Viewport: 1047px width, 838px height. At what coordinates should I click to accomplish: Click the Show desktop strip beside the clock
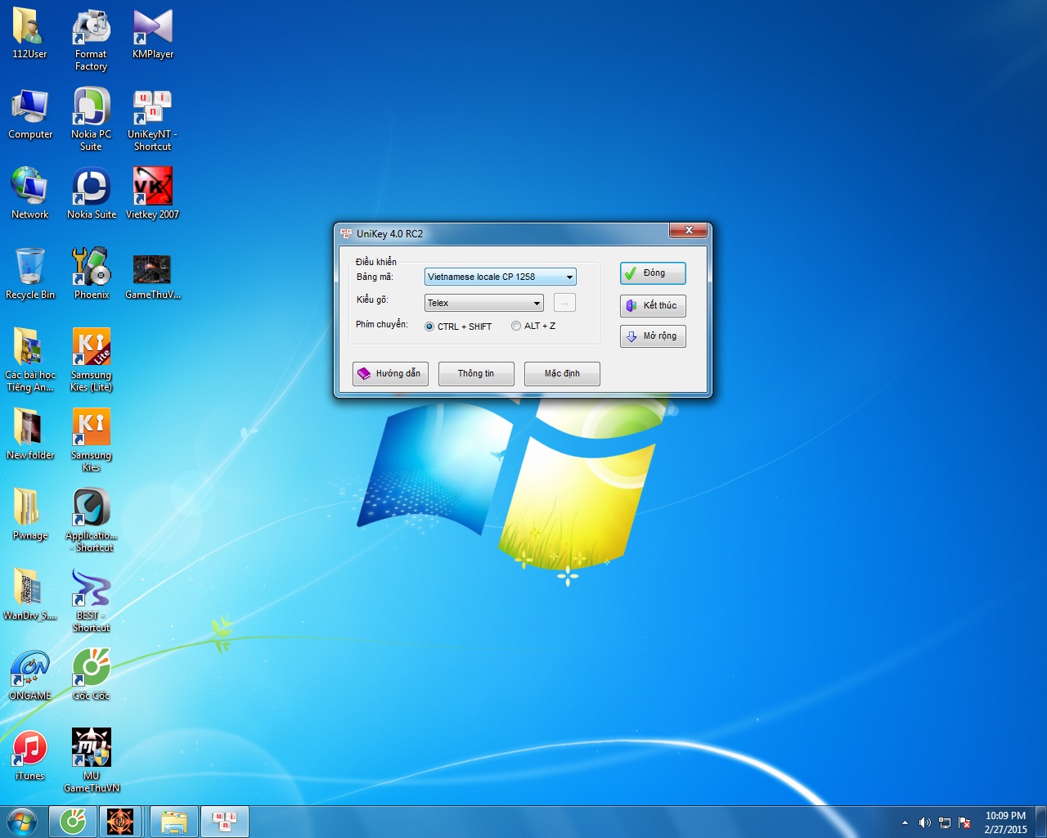(x=1041, y=822)
